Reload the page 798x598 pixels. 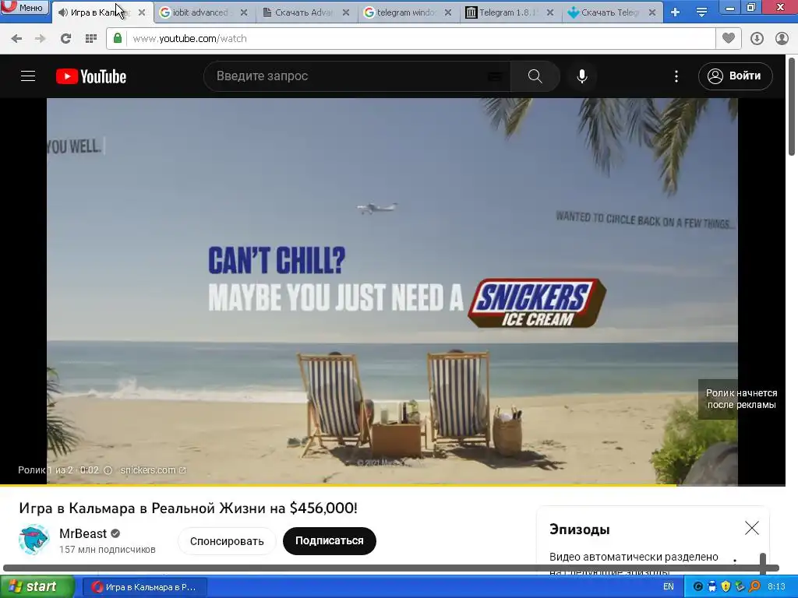[x=65, y=39]
